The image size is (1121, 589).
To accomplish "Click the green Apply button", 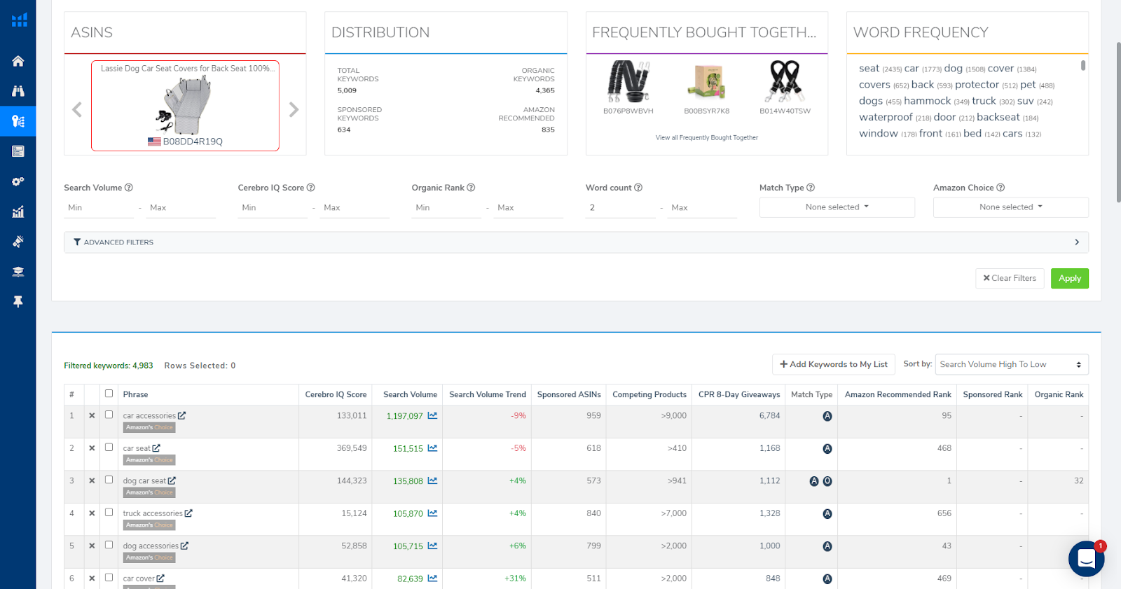I will point(1069,279).
